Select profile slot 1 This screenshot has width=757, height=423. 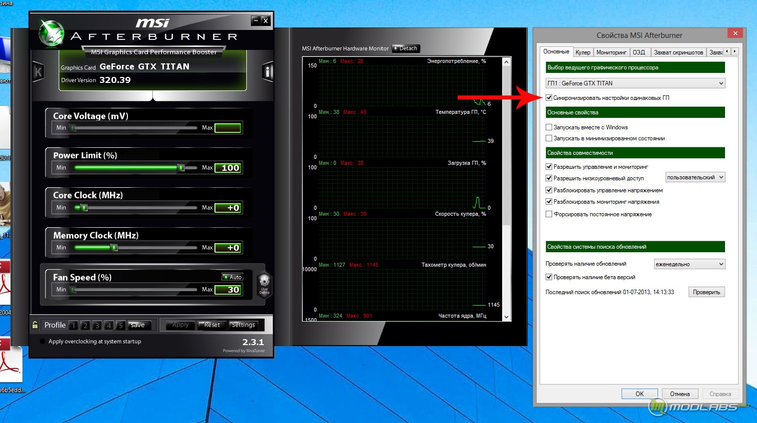point(73,326)
